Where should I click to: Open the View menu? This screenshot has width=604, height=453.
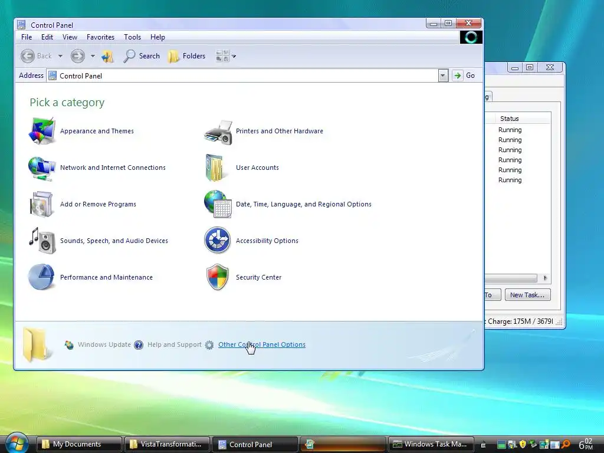70,37
